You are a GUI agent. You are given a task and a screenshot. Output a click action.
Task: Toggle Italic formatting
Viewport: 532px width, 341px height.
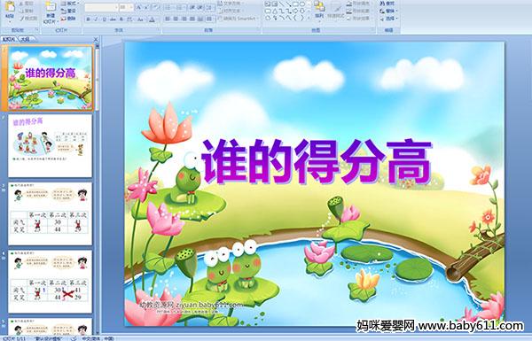96,19
